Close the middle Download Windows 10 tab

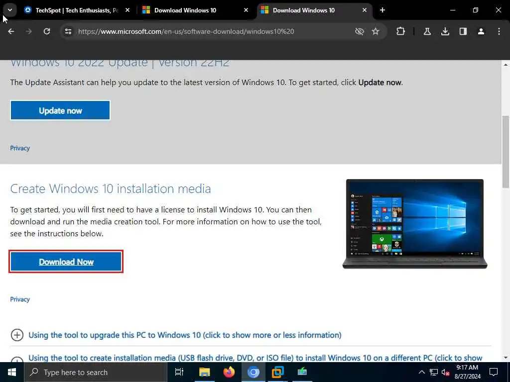pyautogui.click(x=246, y=10)
